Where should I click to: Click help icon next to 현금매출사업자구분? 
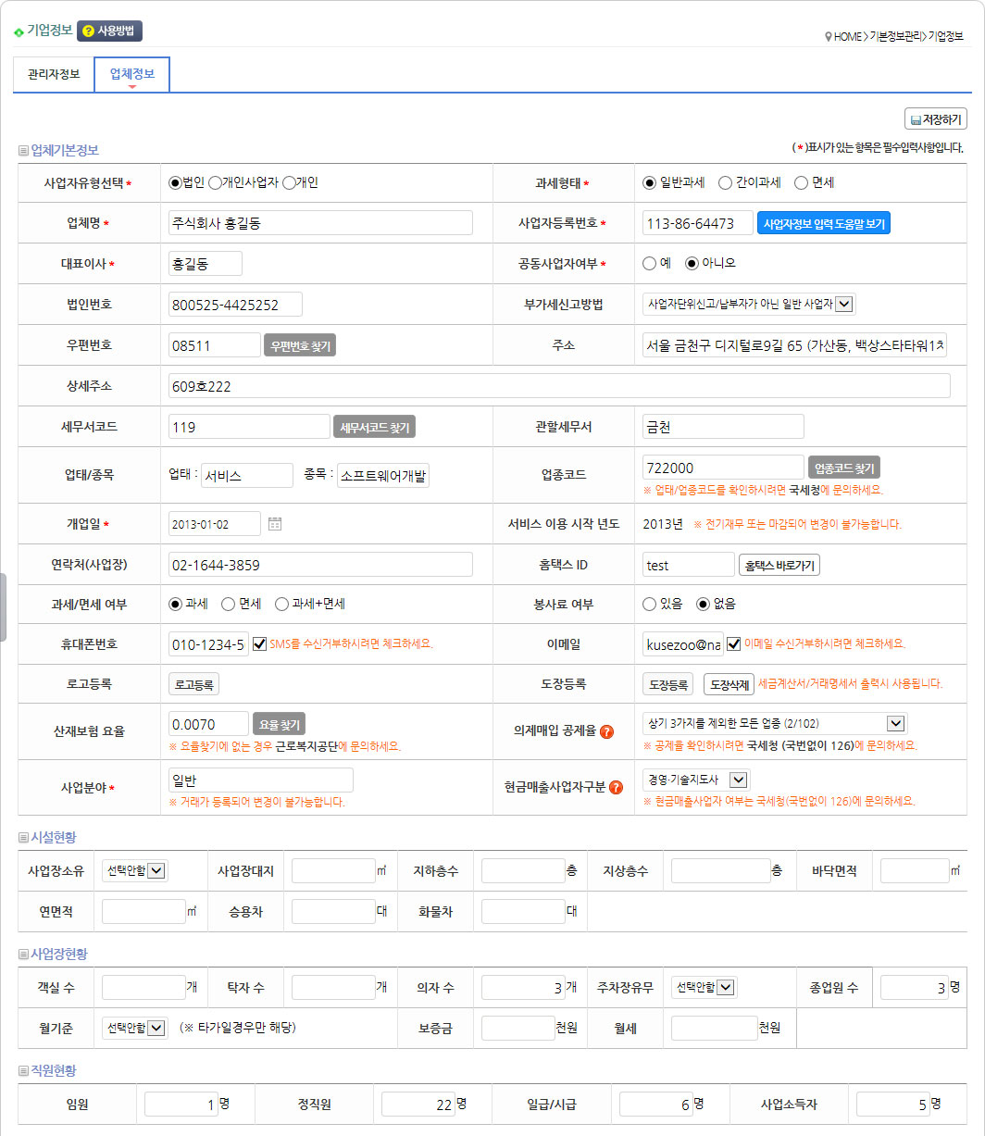pyautogui.click(x=616, y=787)
